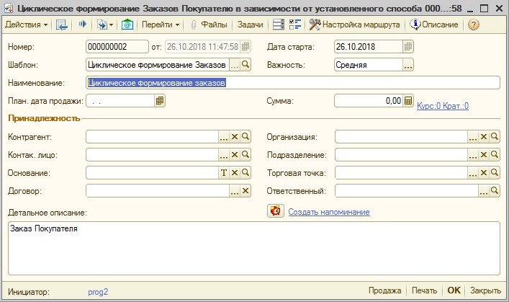
Task: Open the Перейти dropdown menu
Action: [x=161, y=25]
